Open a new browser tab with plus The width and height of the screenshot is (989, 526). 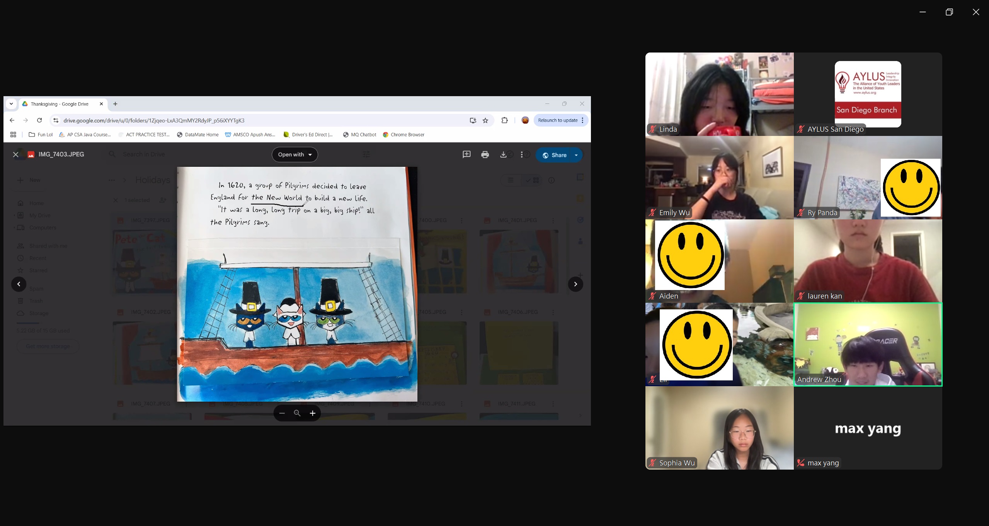coord(115,104)
